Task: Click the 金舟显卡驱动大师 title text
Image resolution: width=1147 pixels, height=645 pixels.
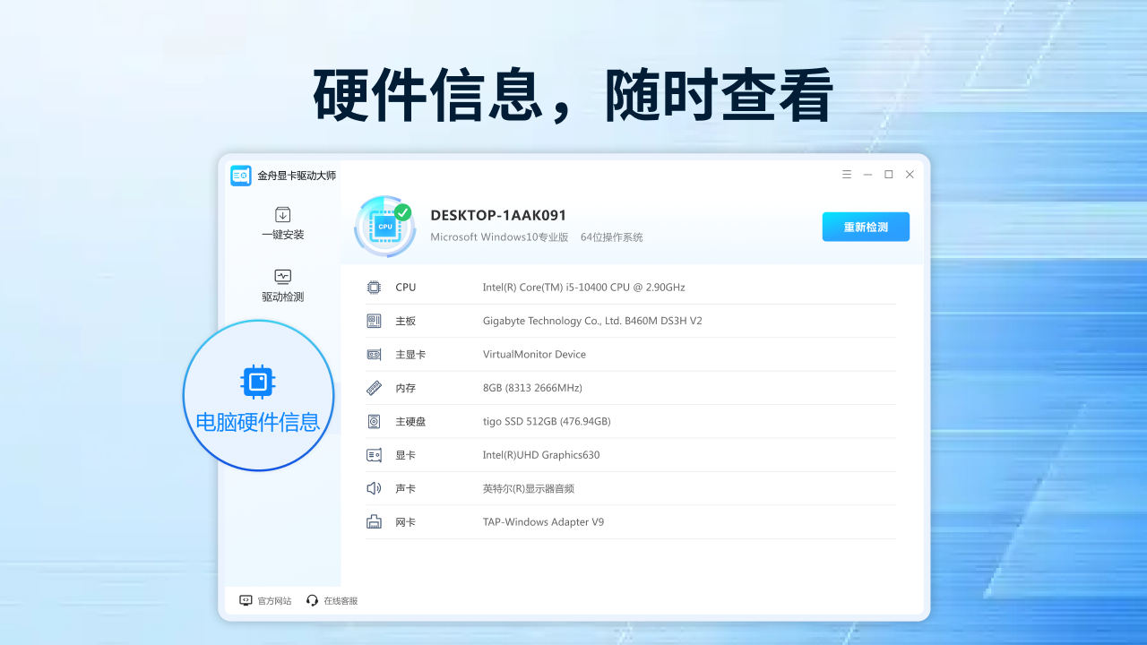Action: 297,176
